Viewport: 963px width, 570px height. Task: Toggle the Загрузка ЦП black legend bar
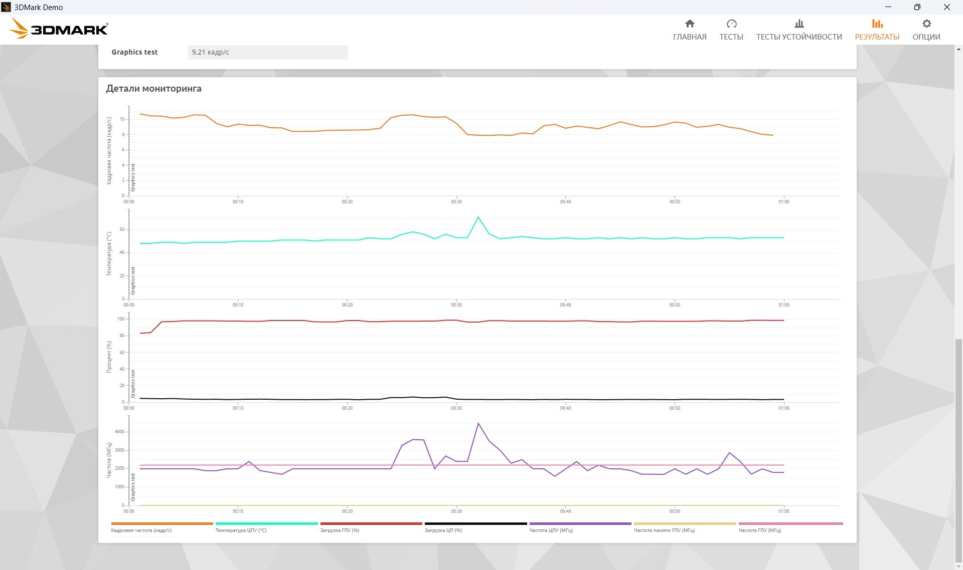[476, 524]
